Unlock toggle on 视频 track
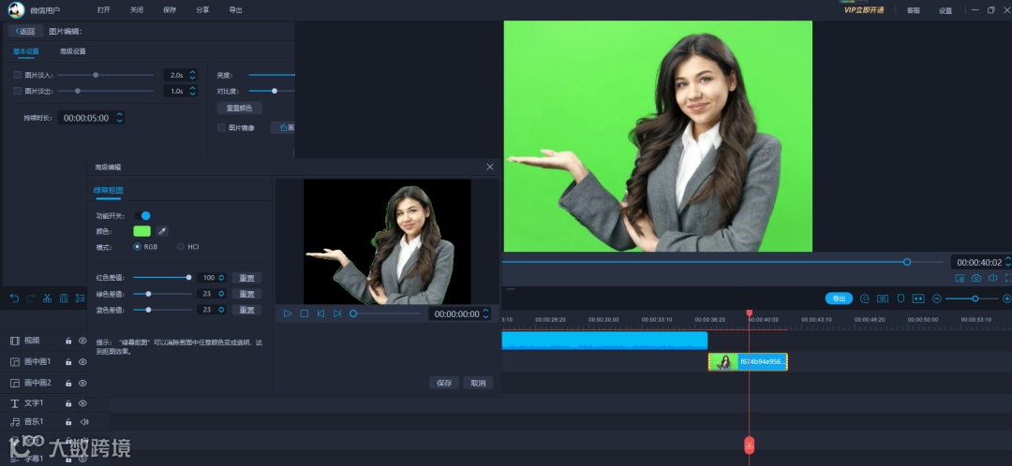This screenshot has height=466, width=1012. 68,341
